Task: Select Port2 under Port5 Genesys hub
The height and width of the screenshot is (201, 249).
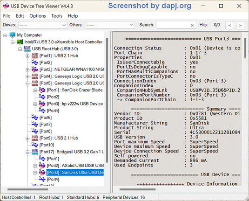Action: pos(53,97)
